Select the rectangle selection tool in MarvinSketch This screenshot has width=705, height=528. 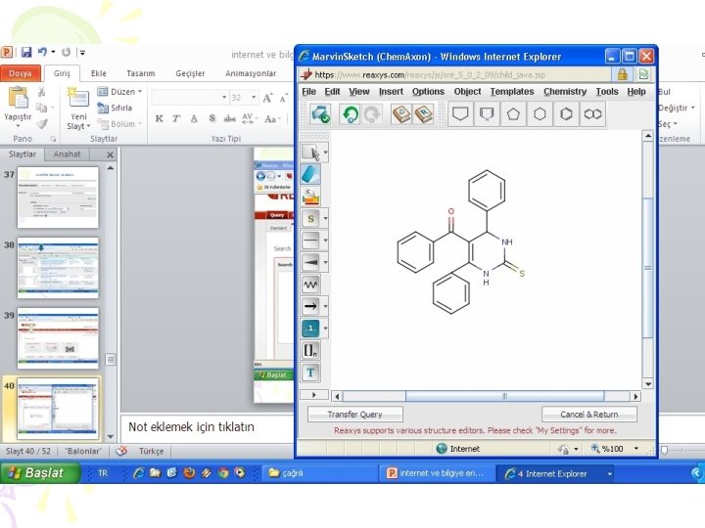tap(310, 153)
